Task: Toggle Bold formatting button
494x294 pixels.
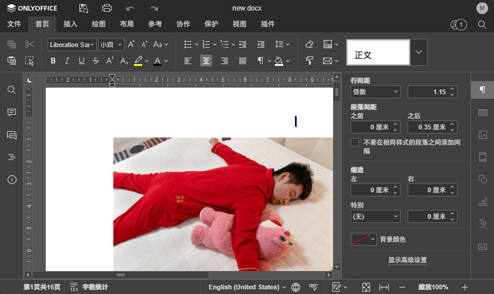Action: (x=53, y=61)
